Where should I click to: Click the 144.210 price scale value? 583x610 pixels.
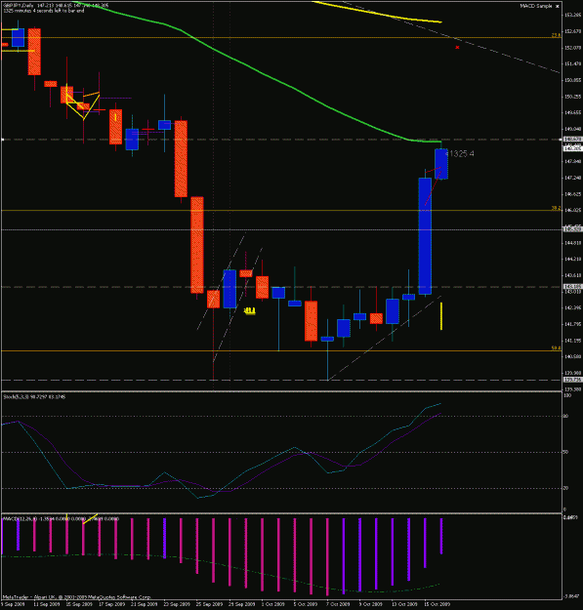click(x=572, y=259)
